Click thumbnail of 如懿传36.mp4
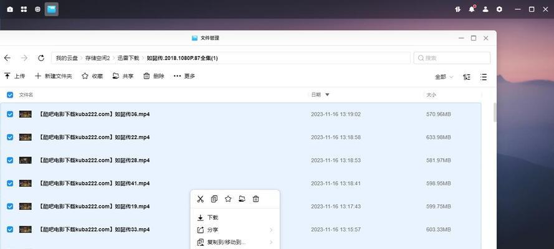Viewport: 554px width, 249px height. pyautogui.click(x=25, y=115)
